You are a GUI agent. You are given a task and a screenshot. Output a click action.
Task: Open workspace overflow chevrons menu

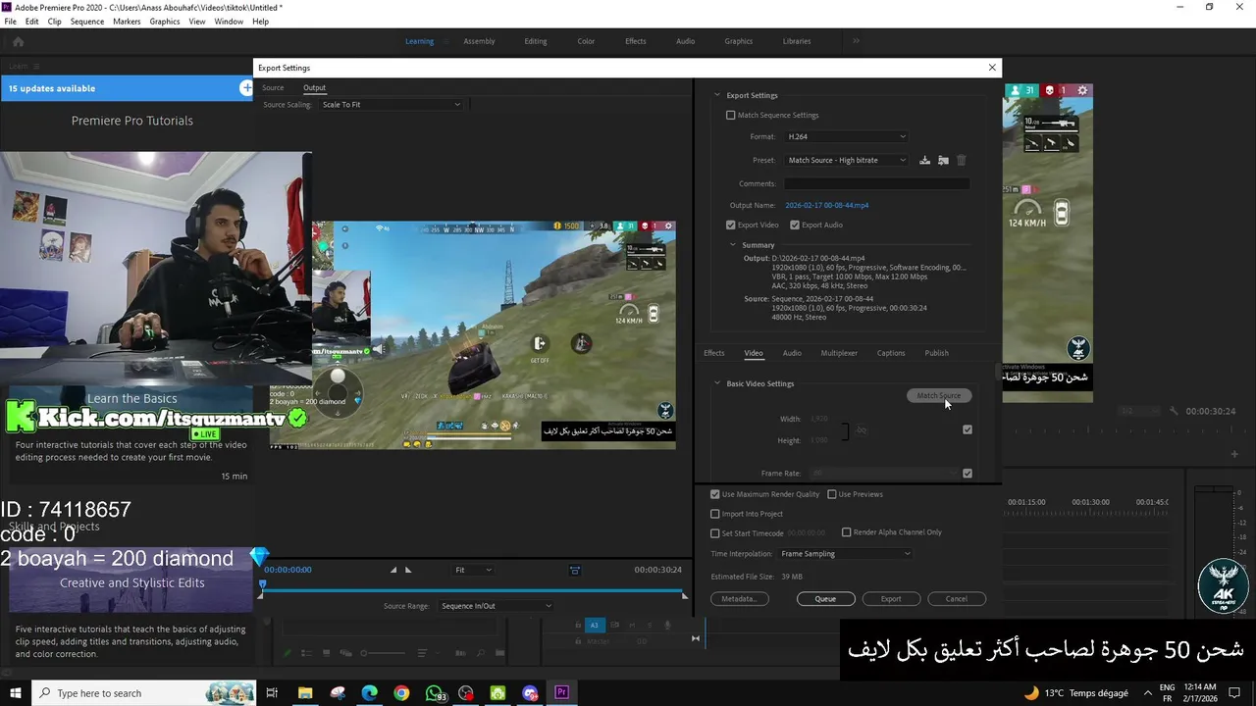(x=856, y=41)
